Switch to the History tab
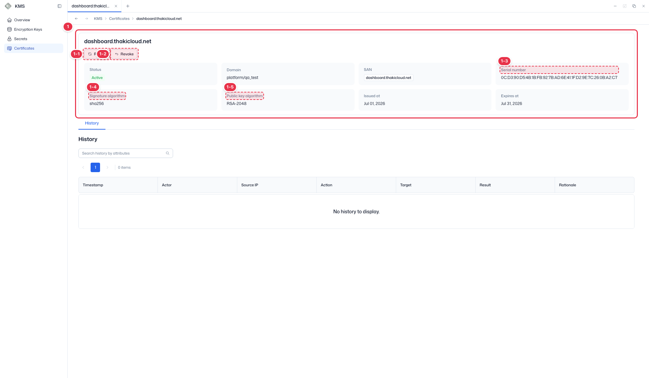649x378 pixels. point(92,123)
